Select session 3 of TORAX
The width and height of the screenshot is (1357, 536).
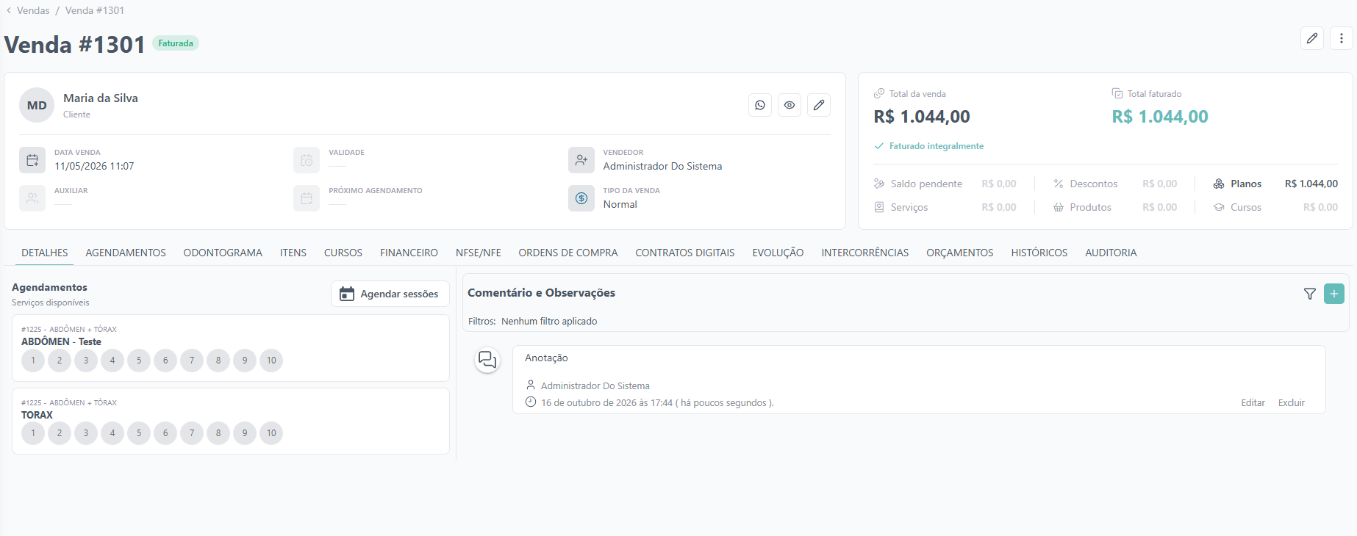(x=86, y=433)
